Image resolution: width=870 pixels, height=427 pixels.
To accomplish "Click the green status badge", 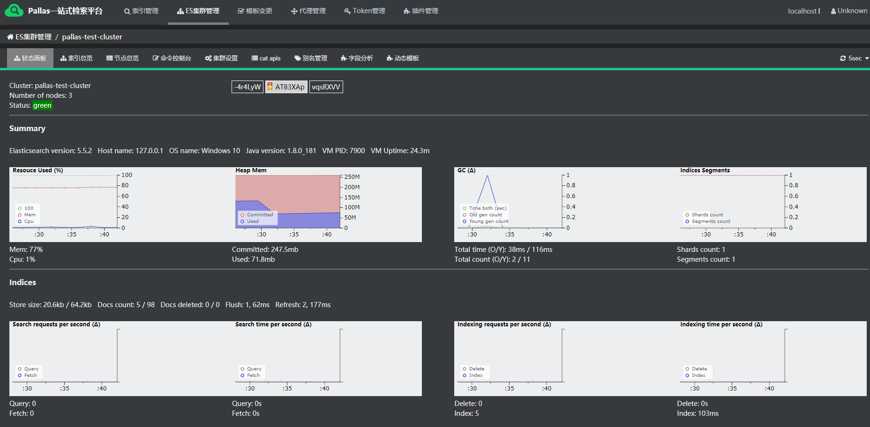I will click(42, 105).
